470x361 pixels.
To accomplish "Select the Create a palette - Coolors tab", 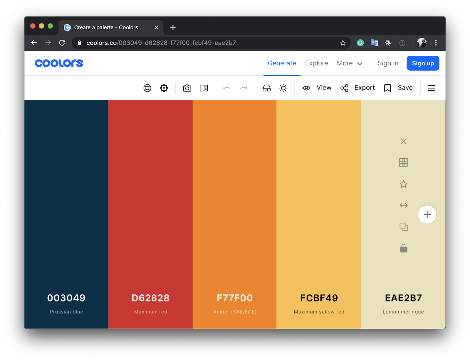I will (111, 27).
